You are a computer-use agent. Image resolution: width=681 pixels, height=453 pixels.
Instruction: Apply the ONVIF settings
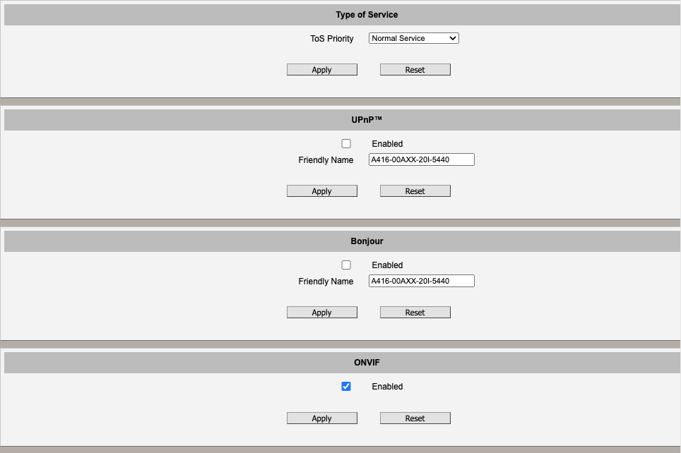[321, 418]
